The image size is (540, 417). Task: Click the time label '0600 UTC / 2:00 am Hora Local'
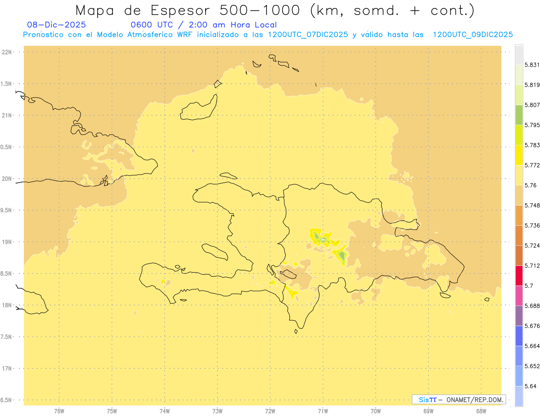click(203, 25)
